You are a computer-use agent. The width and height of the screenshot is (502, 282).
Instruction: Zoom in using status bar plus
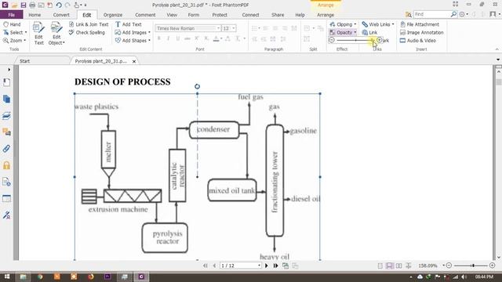pos(492,266)
